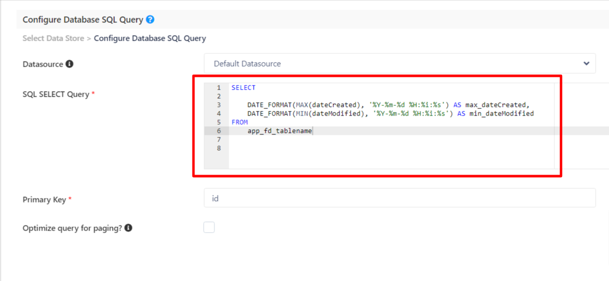Tick the Optimize query for paging checkbox
609x281 pixels.
(x=209, y=227)
